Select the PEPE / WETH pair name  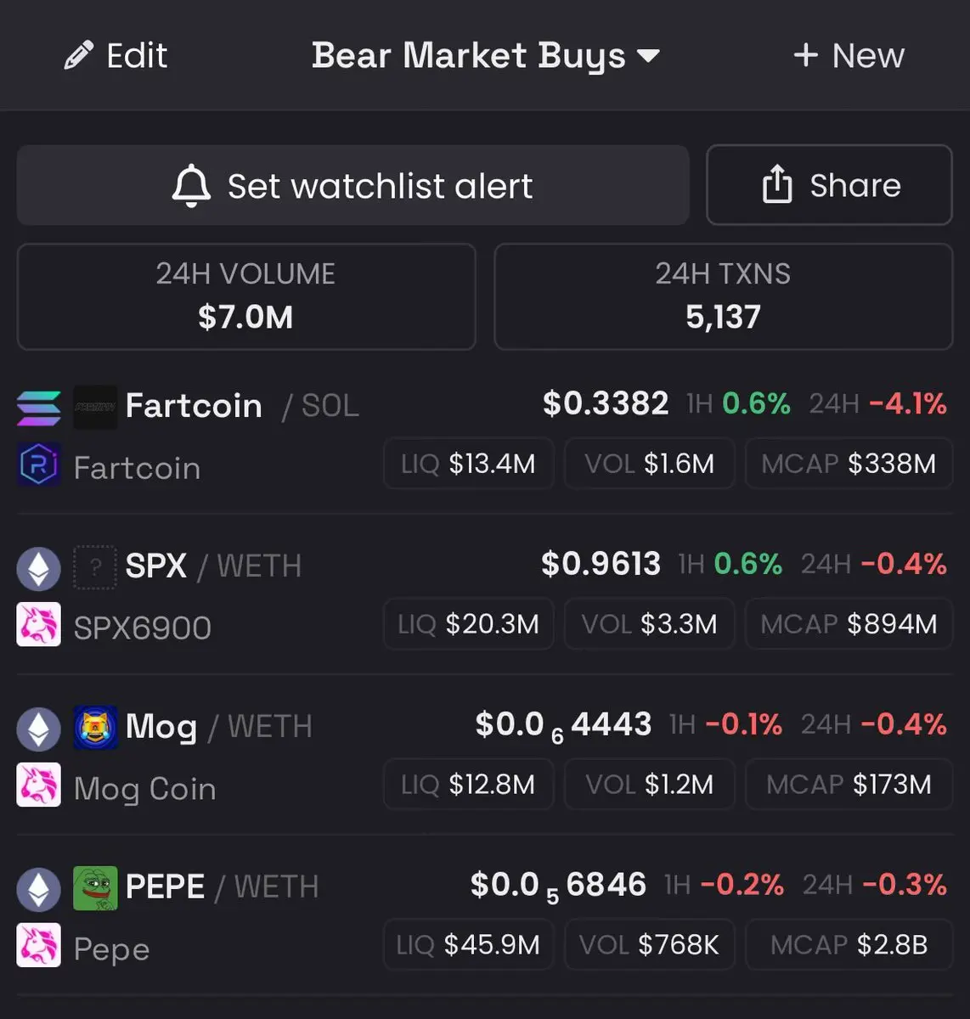pos(222,887)
